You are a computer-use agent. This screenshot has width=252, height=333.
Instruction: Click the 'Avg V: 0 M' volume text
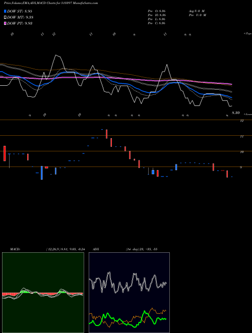tap(197, 11)
